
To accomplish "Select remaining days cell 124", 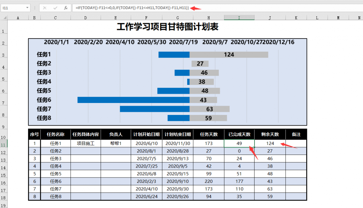I will 270,143.
